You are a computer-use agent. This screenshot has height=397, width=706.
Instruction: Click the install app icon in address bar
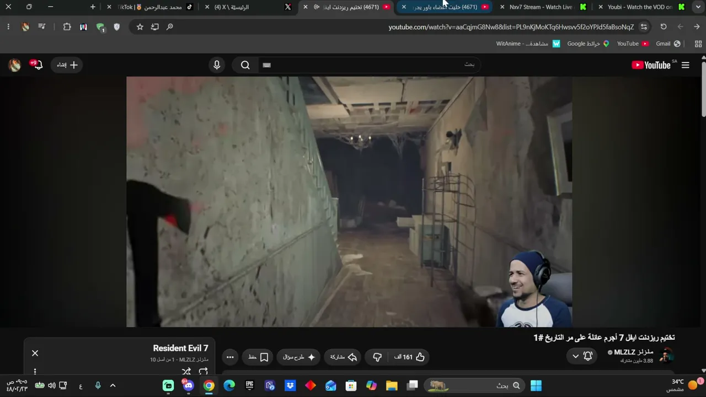click(x=155, y=26)
